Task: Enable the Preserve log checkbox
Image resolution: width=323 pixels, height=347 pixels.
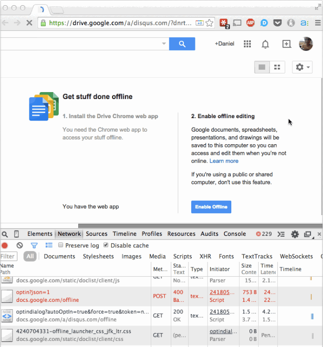Action: [x=61, y=245]
